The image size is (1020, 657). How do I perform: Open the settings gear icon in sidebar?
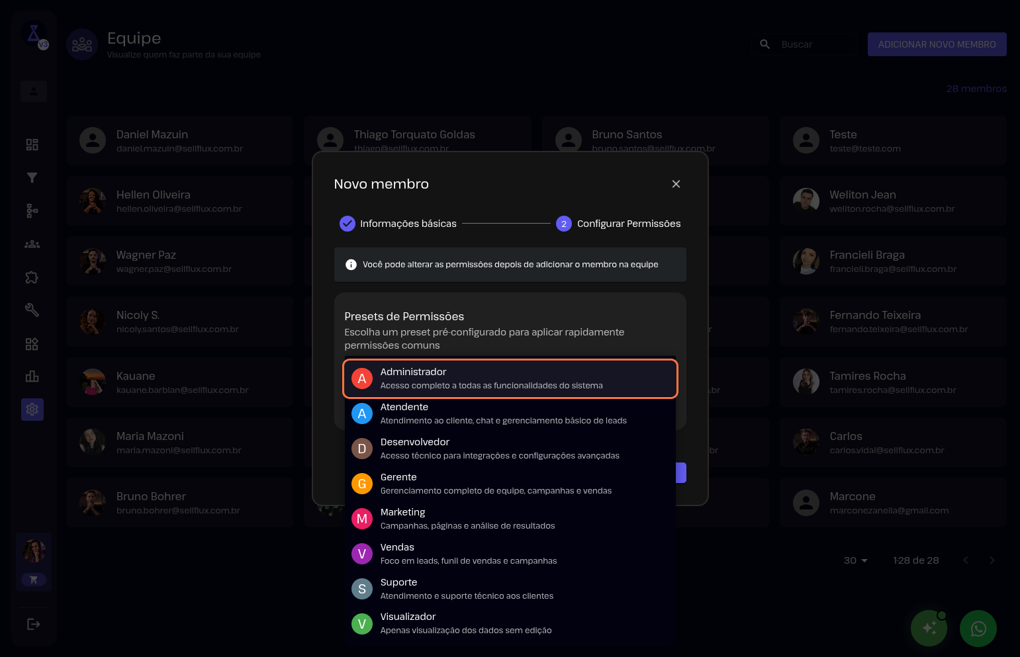click(32, 410)
